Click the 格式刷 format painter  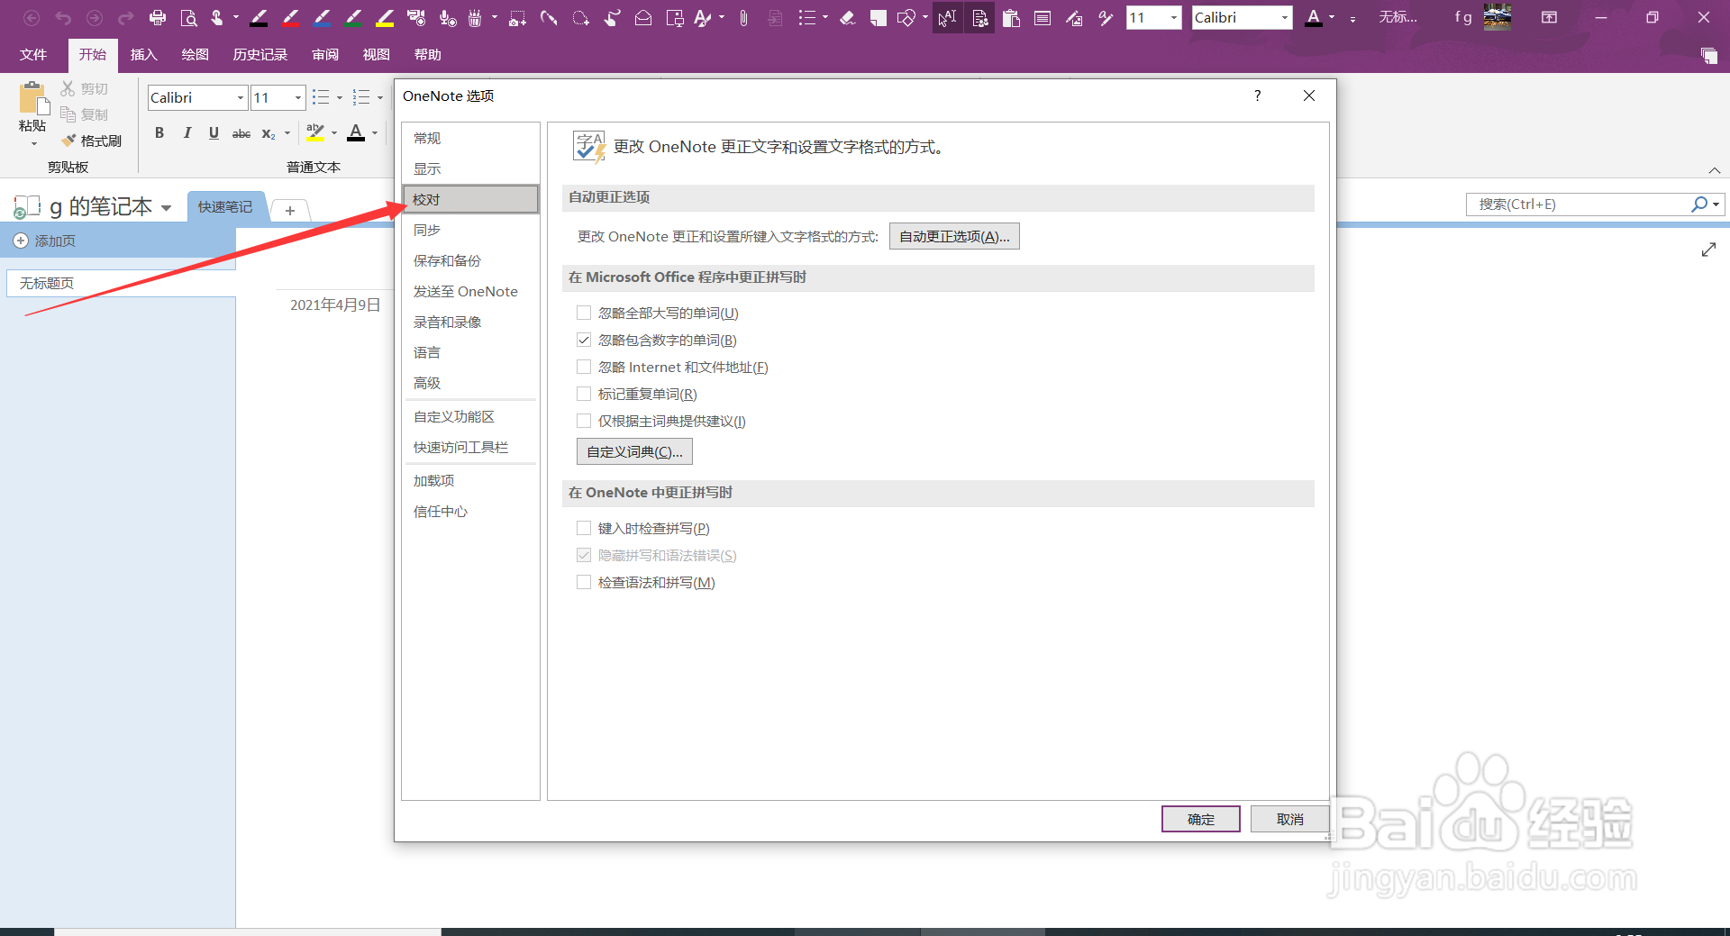coord(92,141)
